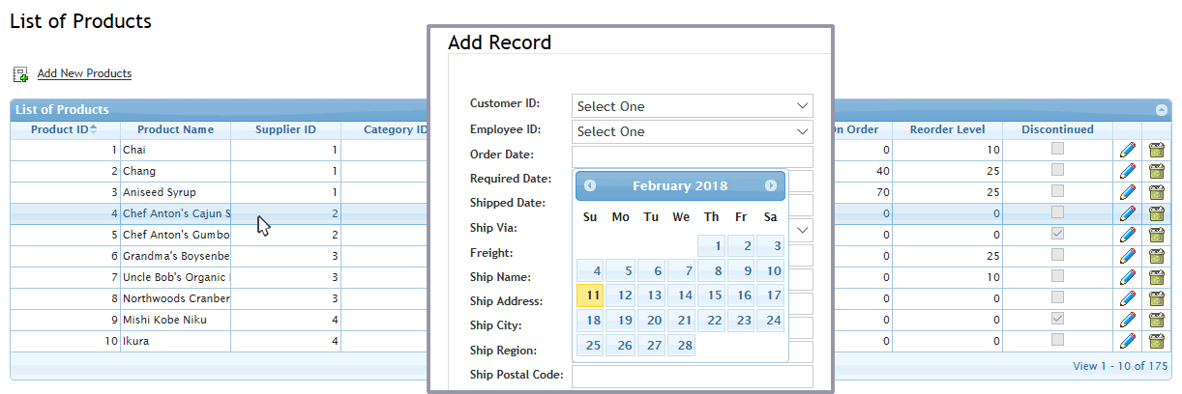The image size is (1182, 394).
Task: Delete the Aniseed Syrup row via trash icon
Action: (1156, 192)
